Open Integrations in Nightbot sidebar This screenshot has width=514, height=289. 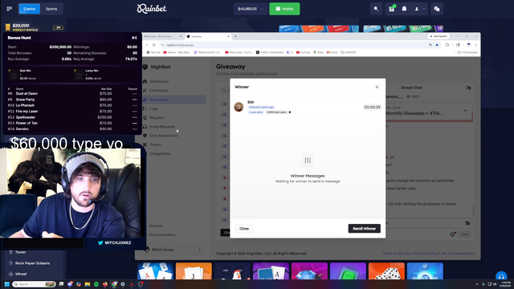click(160, 153)
